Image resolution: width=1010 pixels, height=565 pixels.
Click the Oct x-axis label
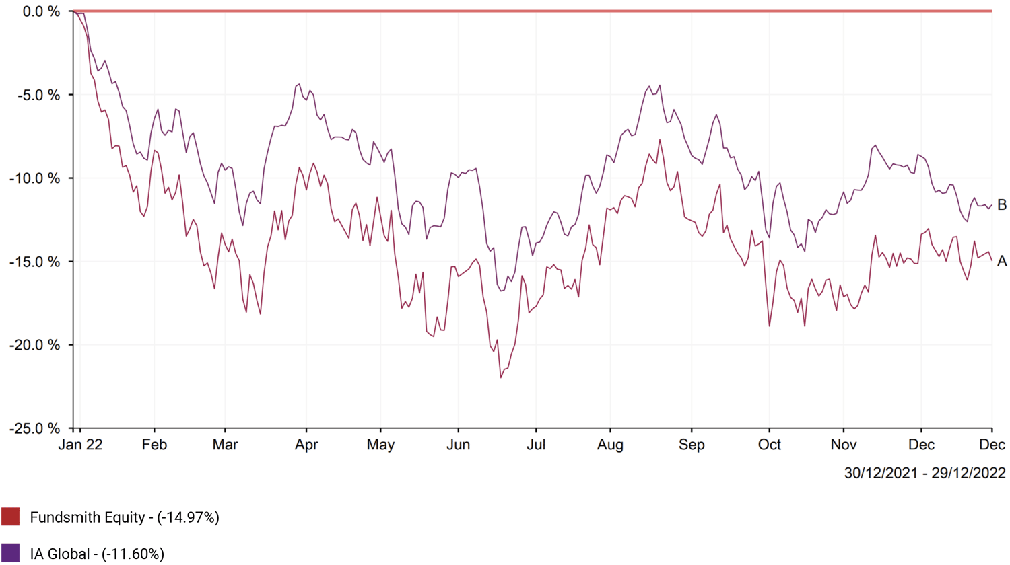[769, 445]
